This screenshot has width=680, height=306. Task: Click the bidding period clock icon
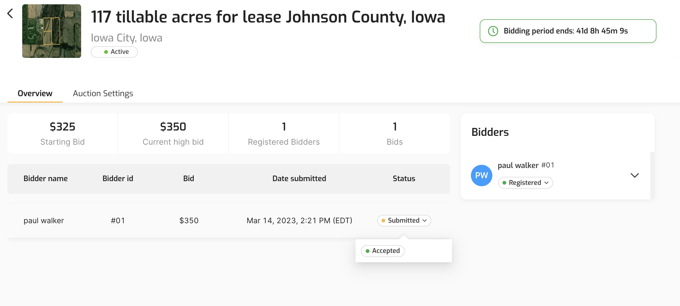(x=493, y=31)
